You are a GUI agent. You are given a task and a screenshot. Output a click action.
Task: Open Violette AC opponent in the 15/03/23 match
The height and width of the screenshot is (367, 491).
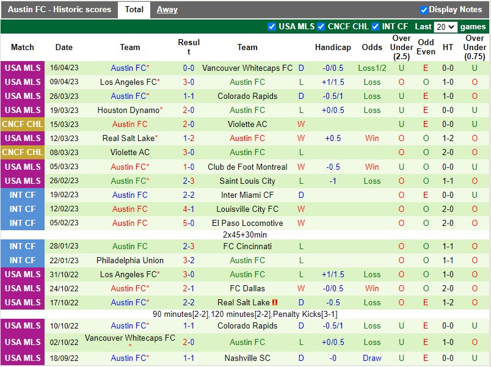point(247,125)
